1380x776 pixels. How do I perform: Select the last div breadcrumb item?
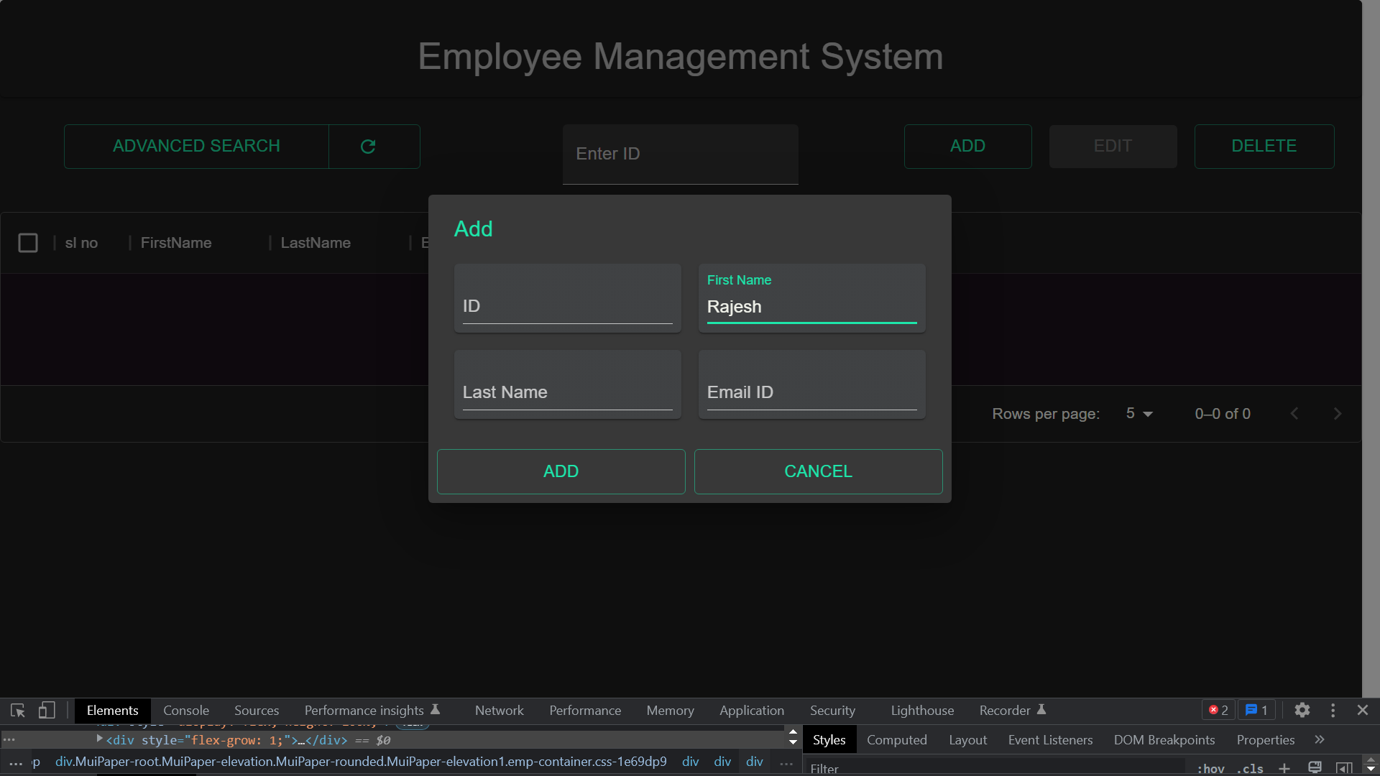click(x=755, y=762)
